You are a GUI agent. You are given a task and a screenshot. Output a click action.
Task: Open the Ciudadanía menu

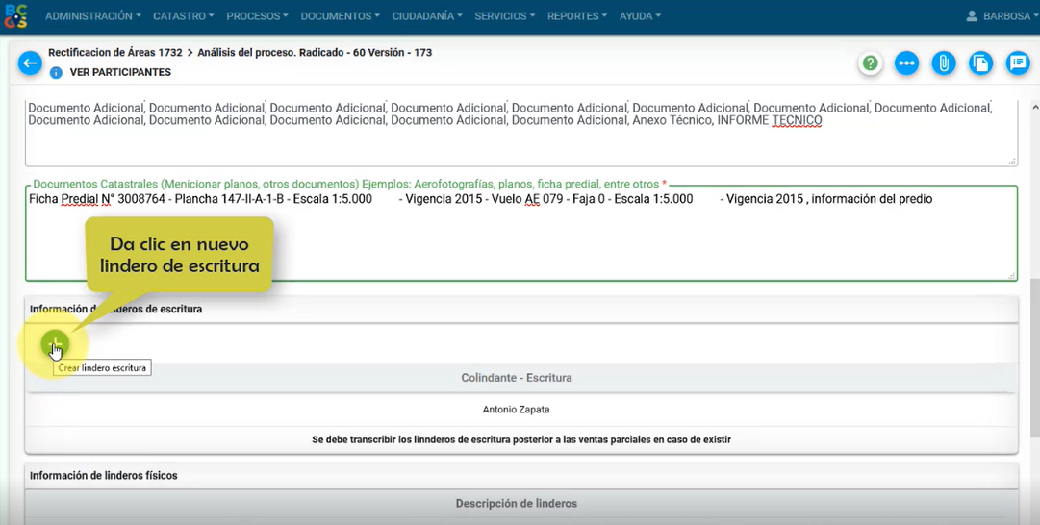click(x=427, y=16)
